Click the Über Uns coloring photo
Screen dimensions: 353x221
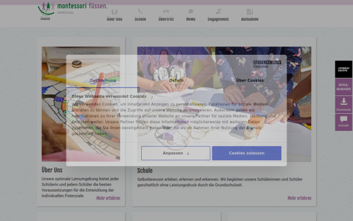pos(81,104)
